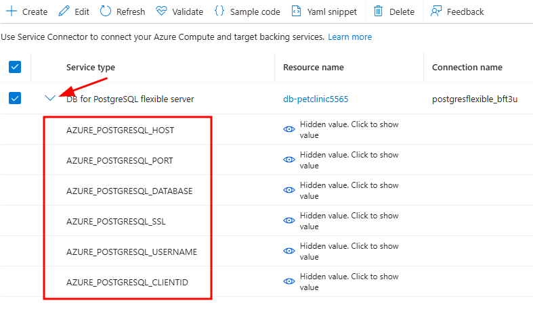This screenshot has width=533, height=309.
Task: Collapse the DB for PostgreSQL row chevron
Action: point(50,99)
